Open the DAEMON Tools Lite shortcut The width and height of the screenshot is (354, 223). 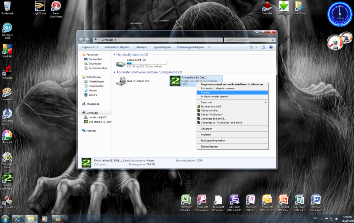point(8,117)
